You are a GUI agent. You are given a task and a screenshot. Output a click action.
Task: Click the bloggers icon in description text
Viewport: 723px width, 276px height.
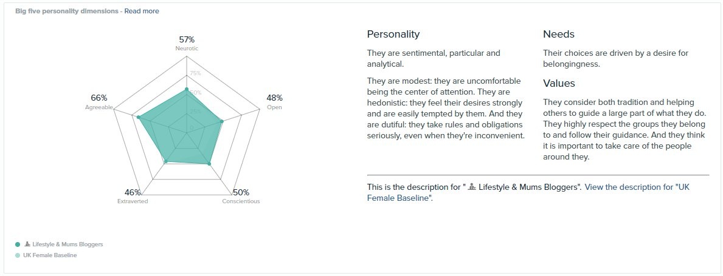(471, 187)
